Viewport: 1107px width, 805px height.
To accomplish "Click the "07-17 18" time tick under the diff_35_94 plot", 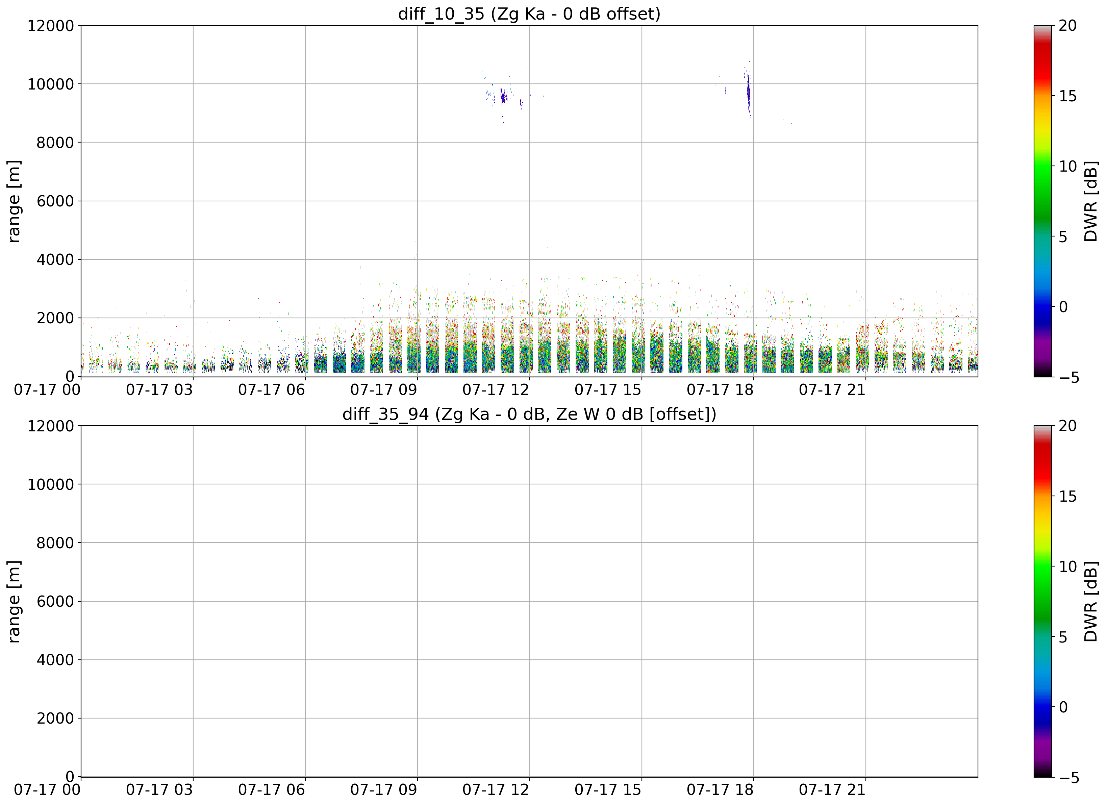I will [x=721, y=790].
